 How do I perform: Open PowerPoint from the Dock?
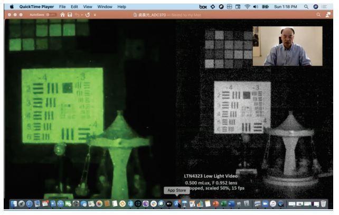(215, 203)
